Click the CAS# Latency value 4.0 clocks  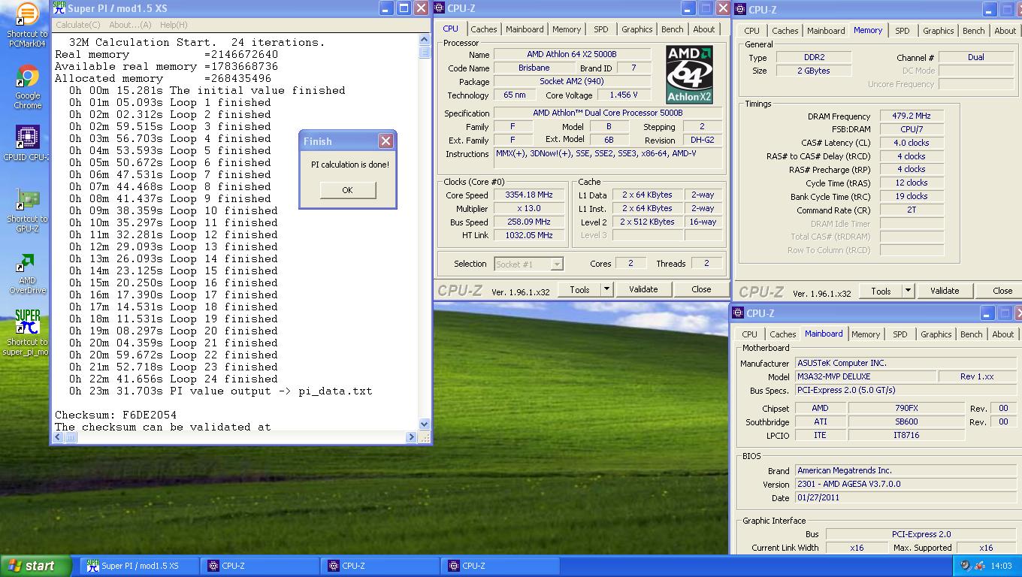click(912, 143)
